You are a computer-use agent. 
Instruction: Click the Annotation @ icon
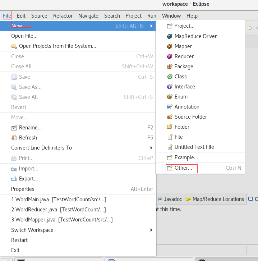coord(170,107)
